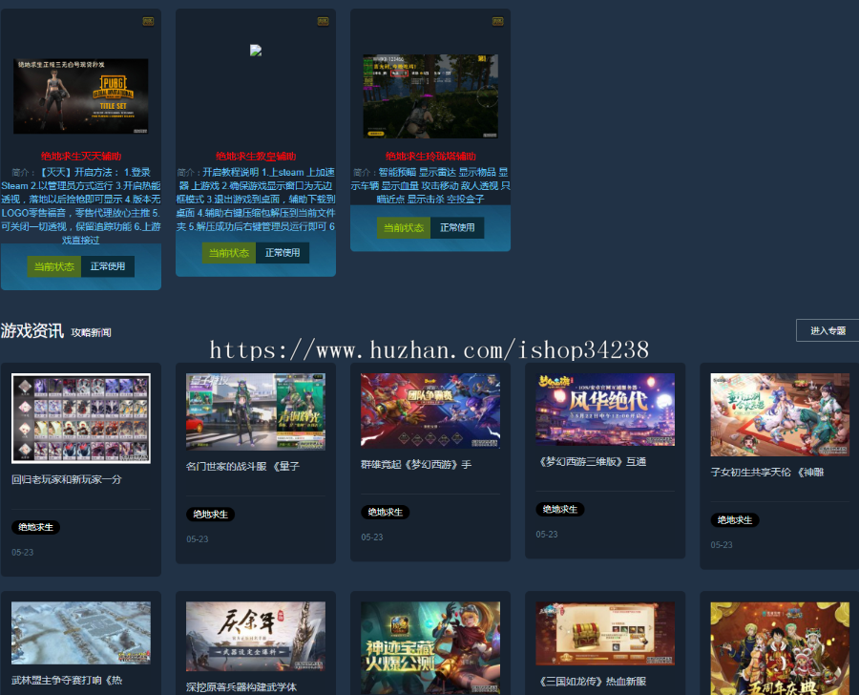Image resolution: width=859 pixels, height=695 pixels.
Task: Click 绝地求生 tag under 子女初生 article
Action: click(x=735, y=520)
